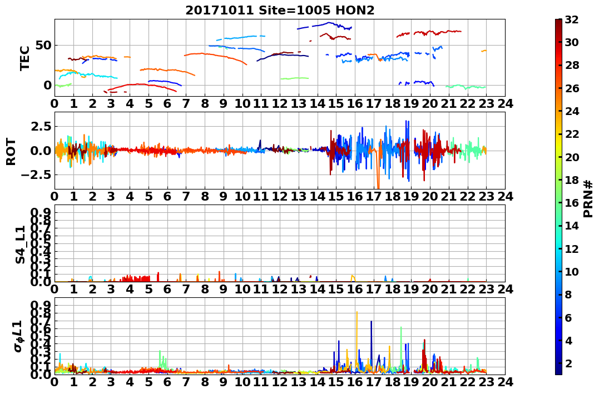
Task: Click the colorbar tick label "24"
Action: pos(572,111)
